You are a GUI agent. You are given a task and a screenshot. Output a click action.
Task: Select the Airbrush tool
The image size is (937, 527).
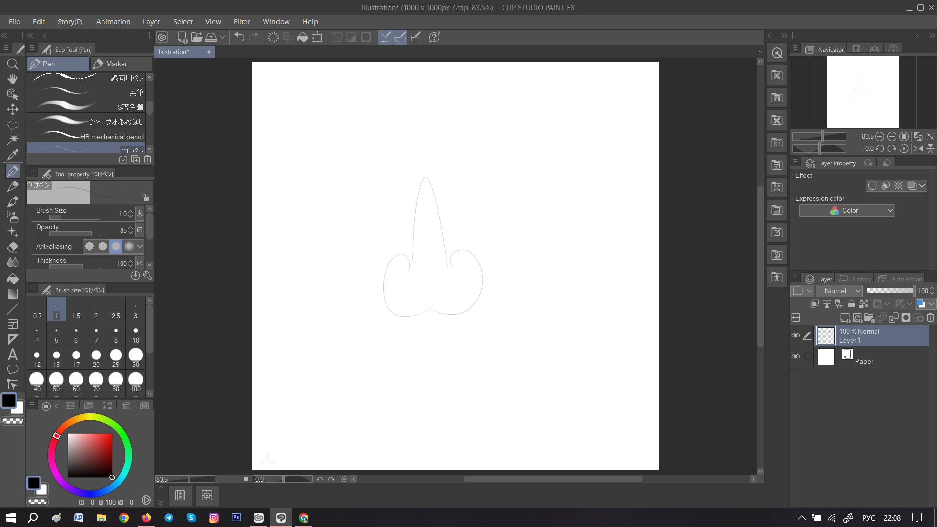coord(13,216)
